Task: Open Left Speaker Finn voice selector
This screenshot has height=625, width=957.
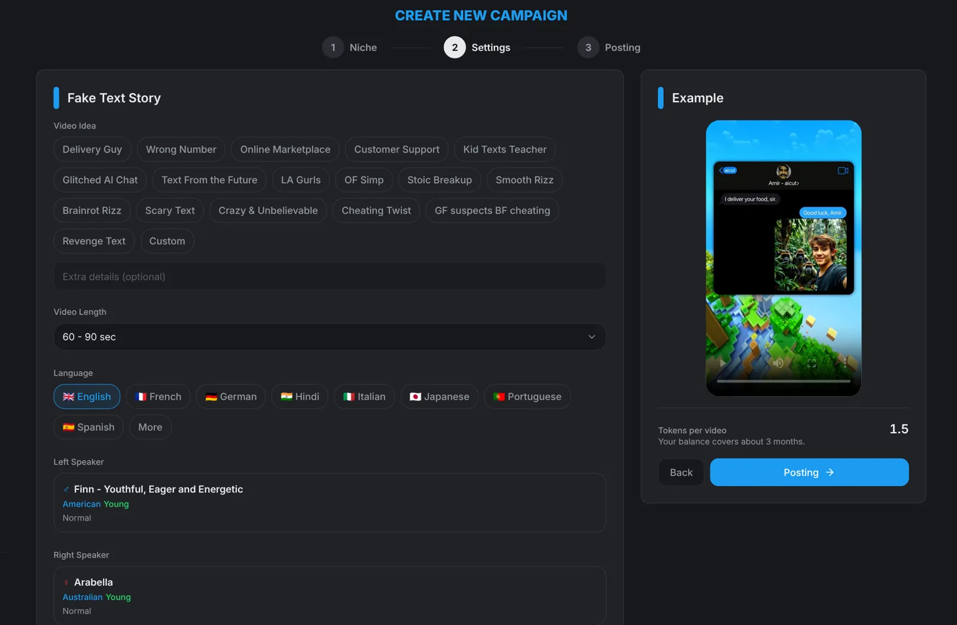Action: (330, 503)
